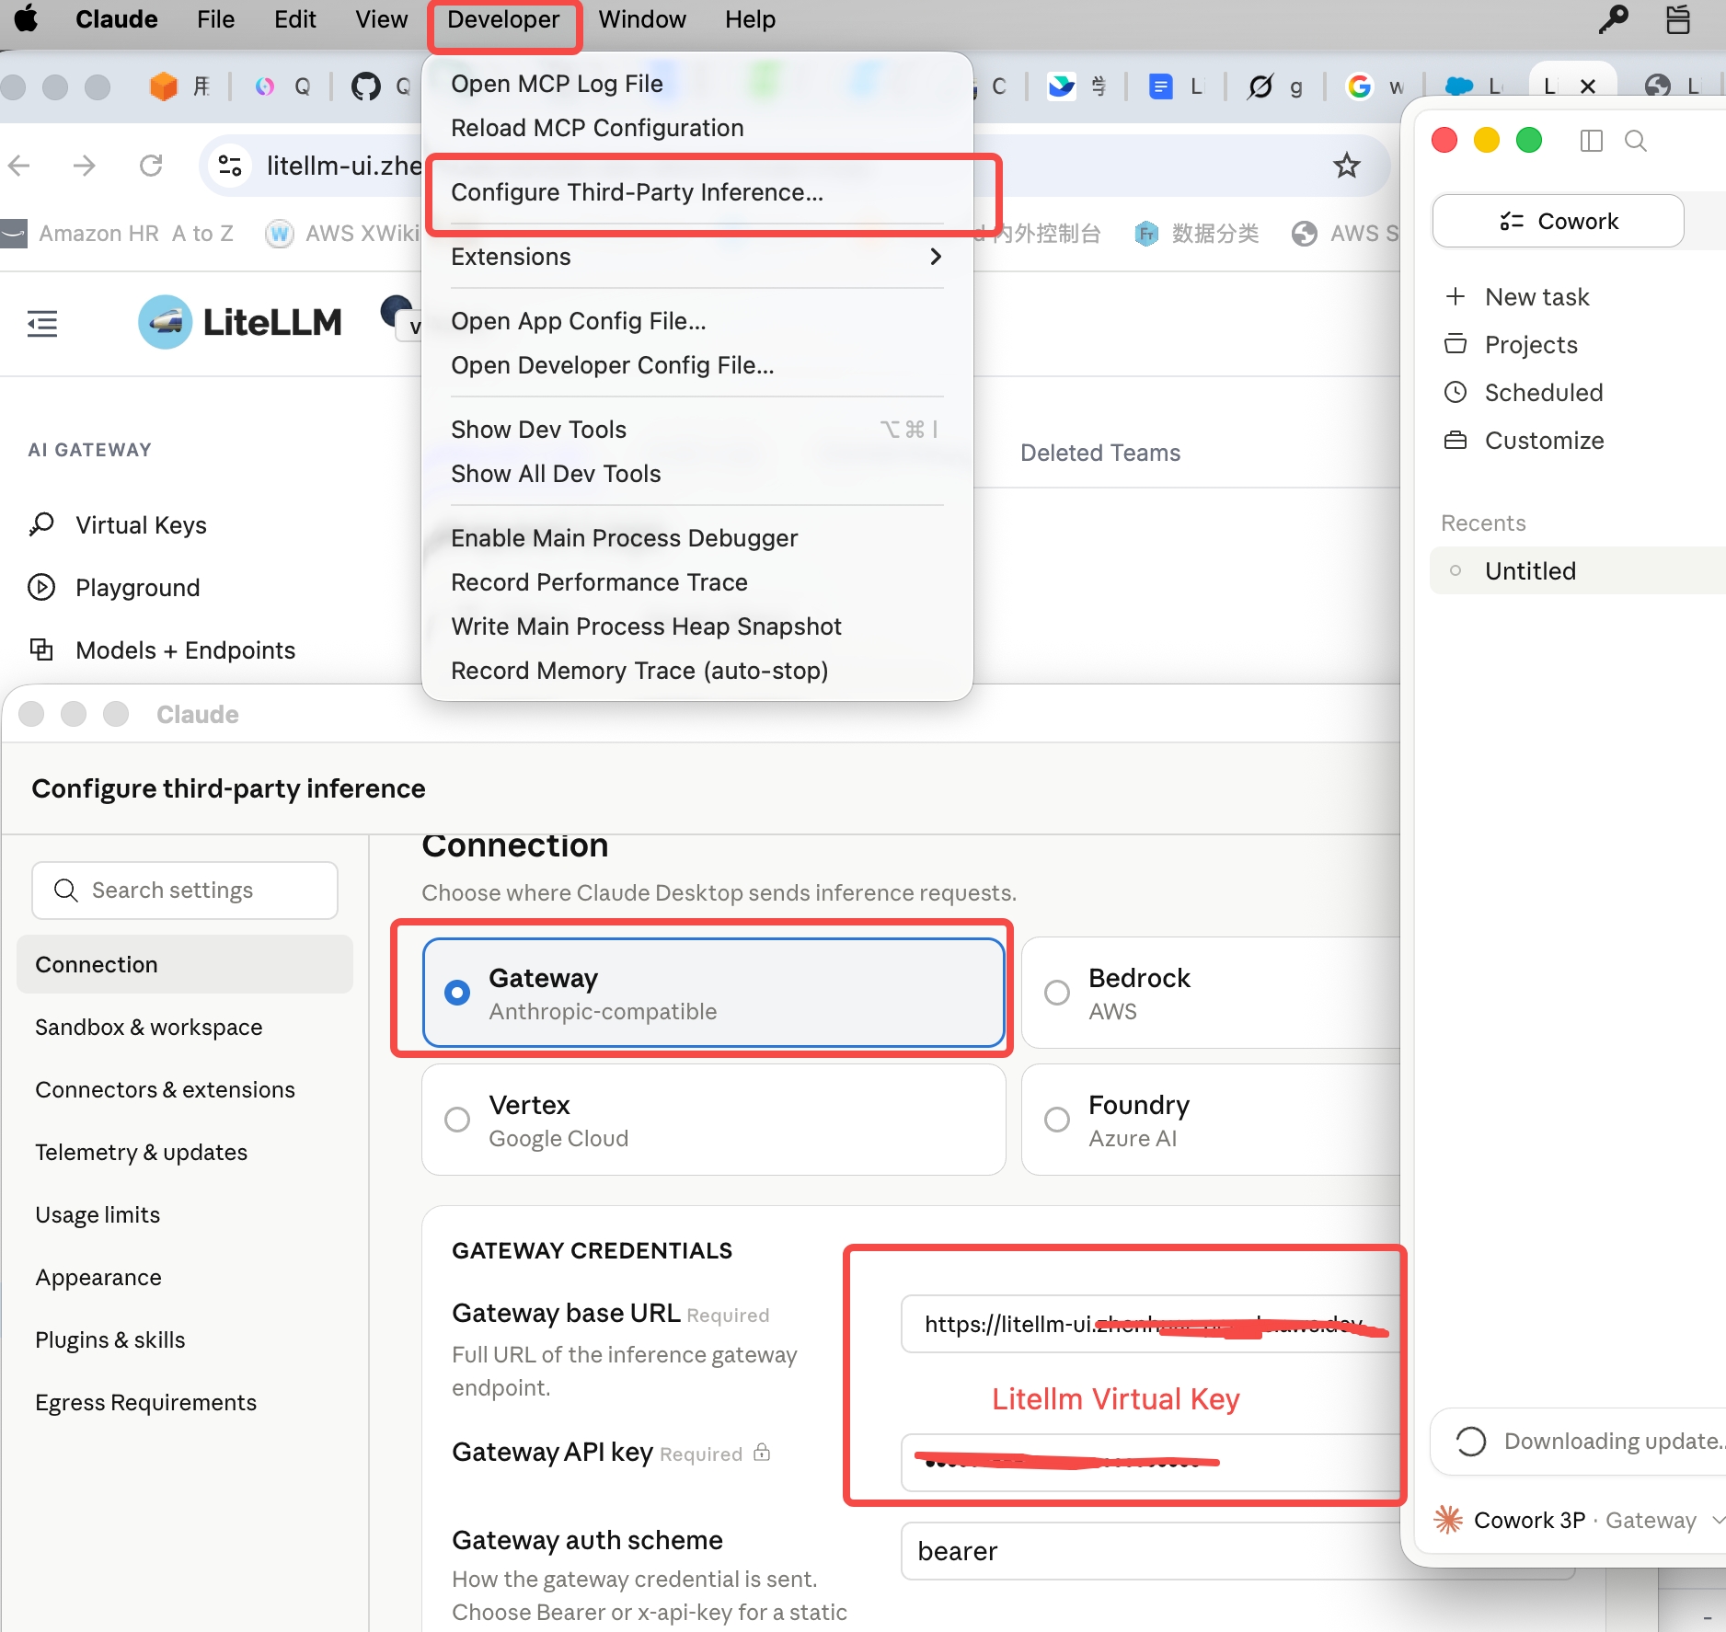Image resolution: width=1726 pixels, height=1632 pixels.
Task: Click the plus icon for New task
Action: click(1456, 296)
